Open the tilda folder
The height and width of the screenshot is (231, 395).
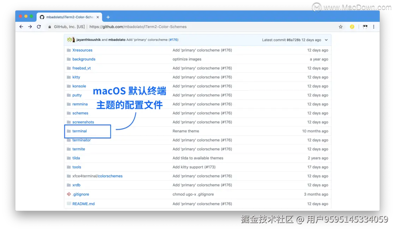(76, 158)
